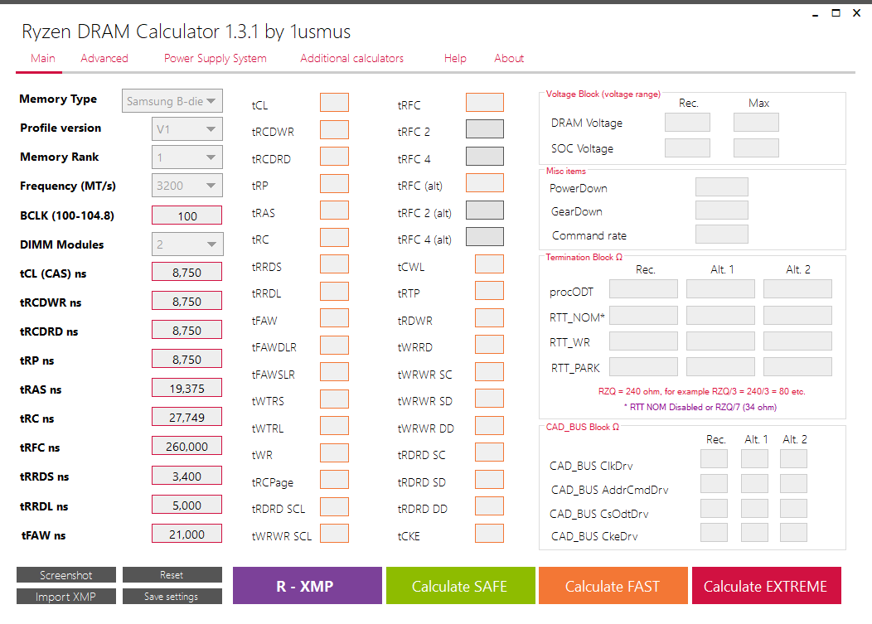872x624 pixels.
Task: Click procODT Rec. field
Action: [x=643, y=289]
